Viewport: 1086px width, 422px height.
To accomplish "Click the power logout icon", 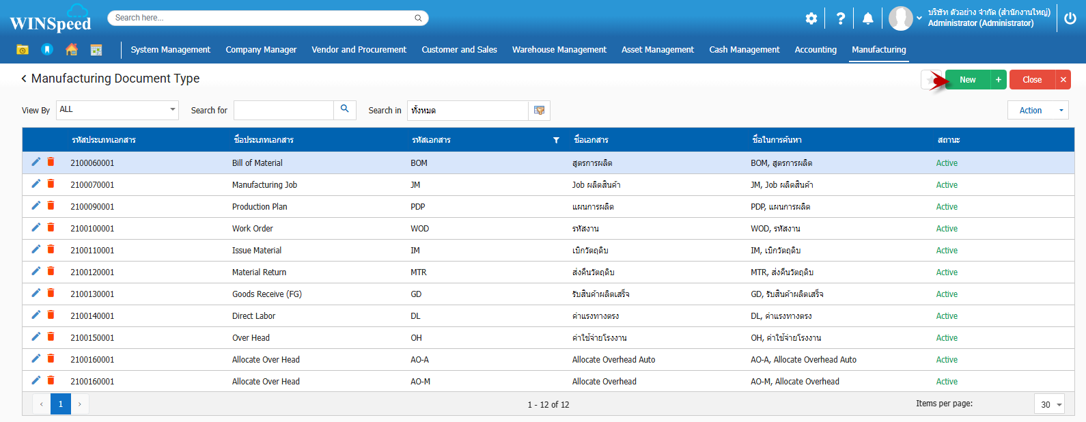I will 1070,18.
